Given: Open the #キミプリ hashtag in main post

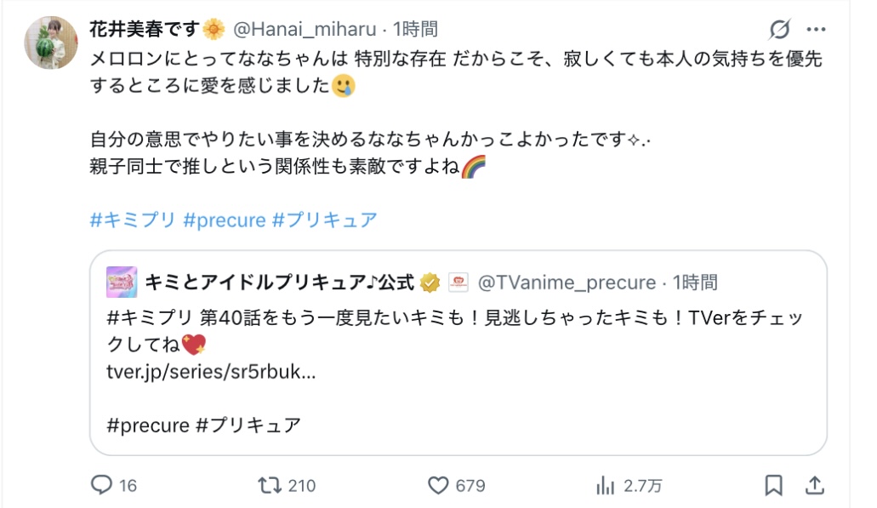Looking at the screenshot, I should click(133, 220).
